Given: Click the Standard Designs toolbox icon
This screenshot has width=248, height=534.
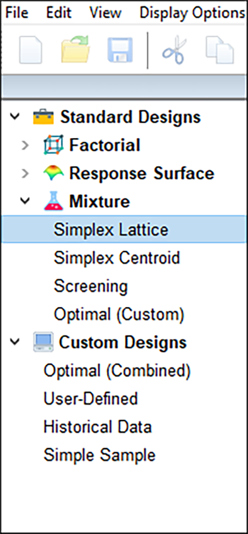Looking at the screenshot, I should coord(43,117).
